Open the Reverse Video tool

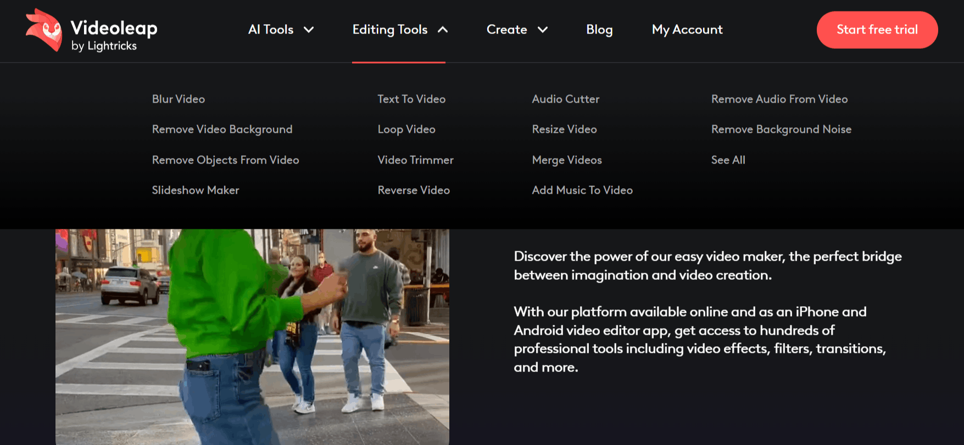tap(414, 190)
